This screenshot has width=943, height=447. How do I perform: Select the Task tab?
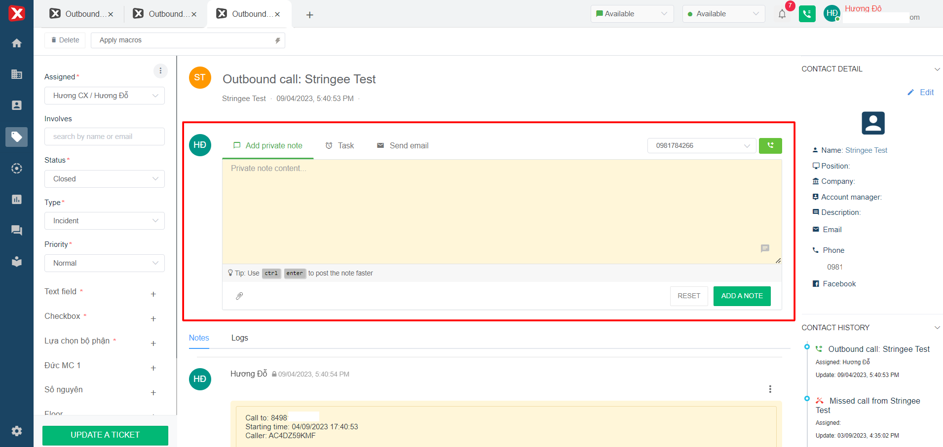[x=339, y=146]
